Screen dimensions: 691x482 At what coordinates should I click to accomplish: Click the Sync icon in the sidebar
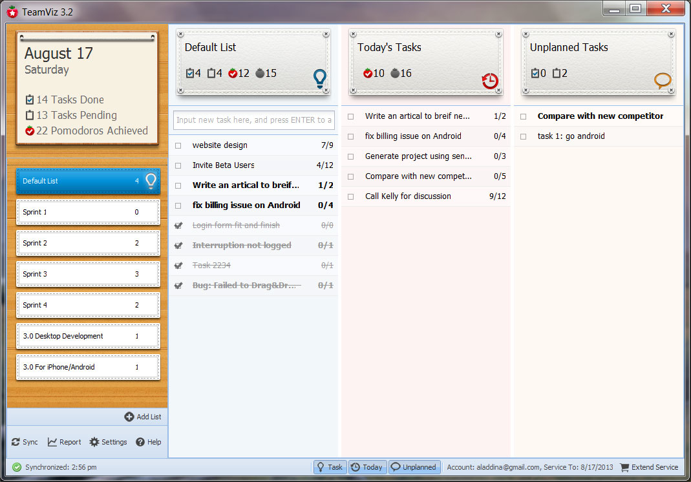pos(16,443)
